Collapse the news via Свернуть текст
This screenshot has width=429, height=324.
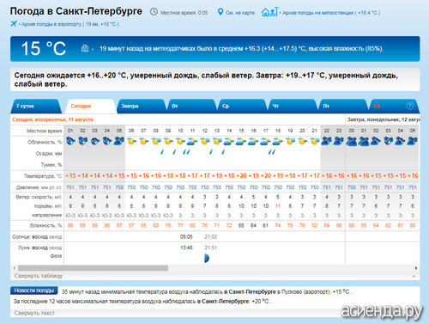34,313
